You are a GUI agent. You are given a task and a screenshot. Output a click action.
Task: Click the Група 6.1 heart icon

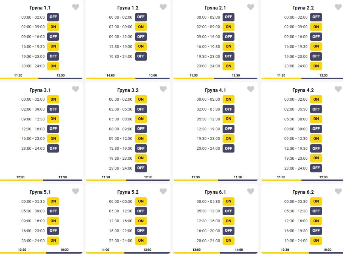point(251,191)
